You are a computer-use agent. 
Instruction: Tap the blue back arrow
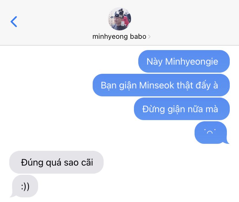click(14, 22)
